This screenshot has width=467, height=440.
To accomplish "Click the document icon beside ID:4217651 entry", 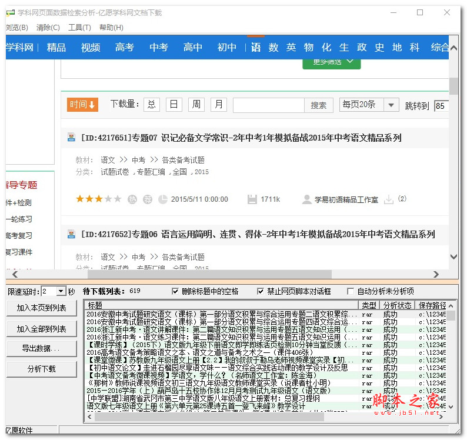I will point(71,137).
